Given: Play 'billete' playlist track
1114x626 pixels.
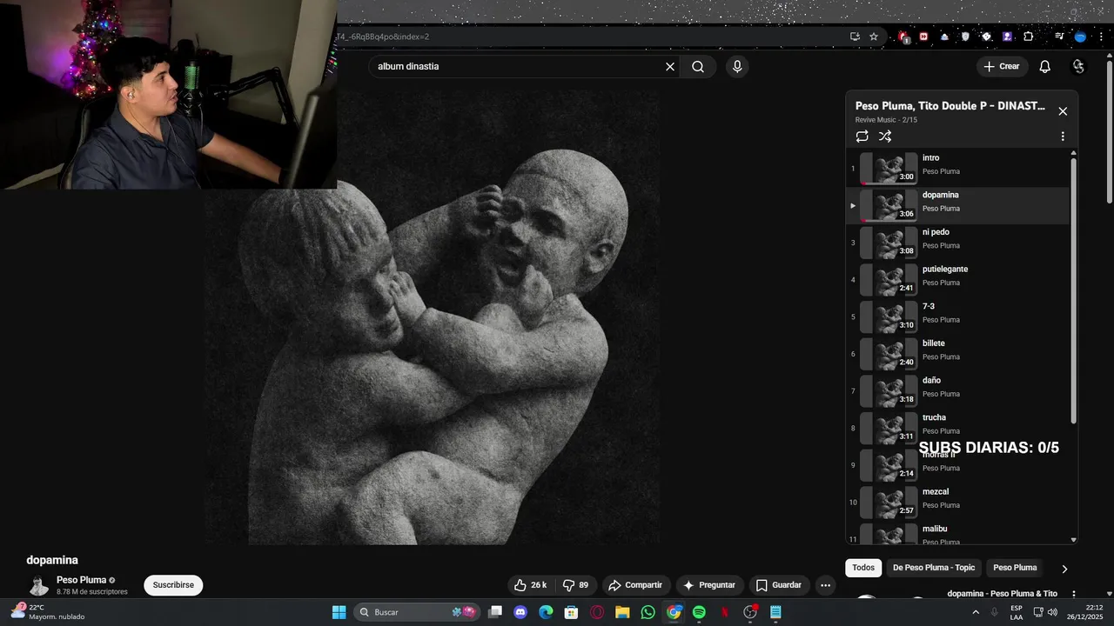Looking at the screenshot, I should click(957, 354).
